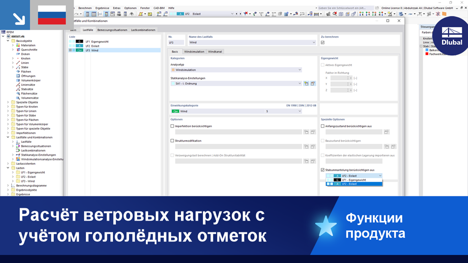This screenshot has height=263, width=468.
Task: Click the edit icon next to SA1 - I. Ordnung
Action: (x=313, y=84)
